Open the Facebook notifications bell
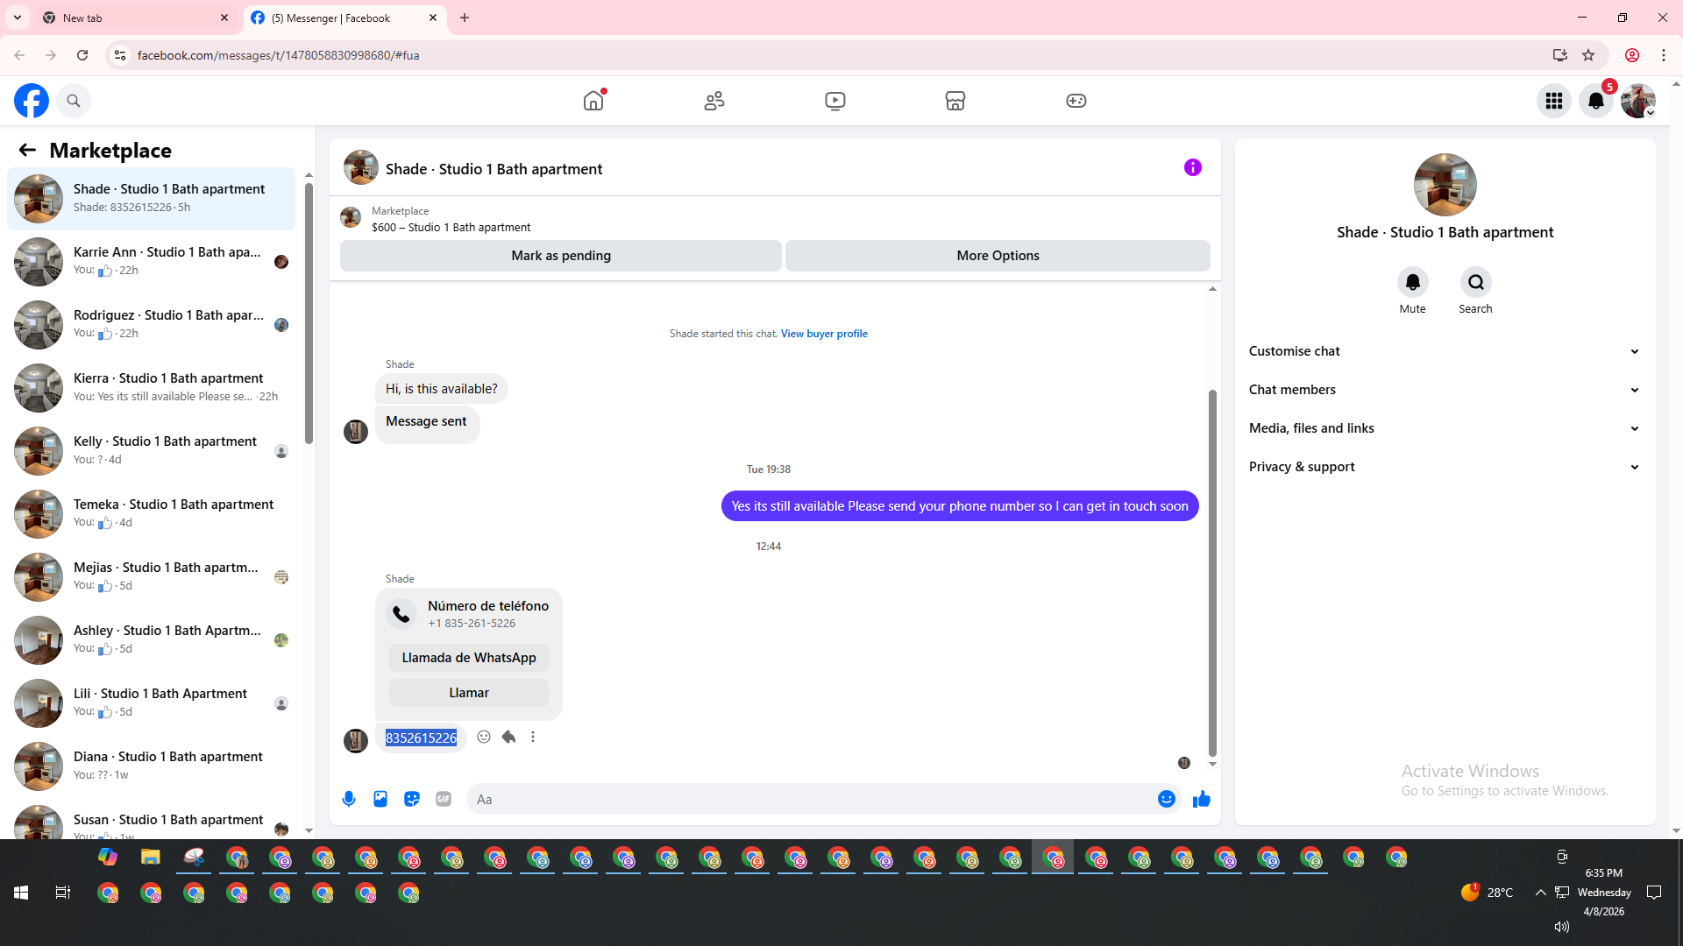This screenshot has height=946, width=1683. (1595, 101)
